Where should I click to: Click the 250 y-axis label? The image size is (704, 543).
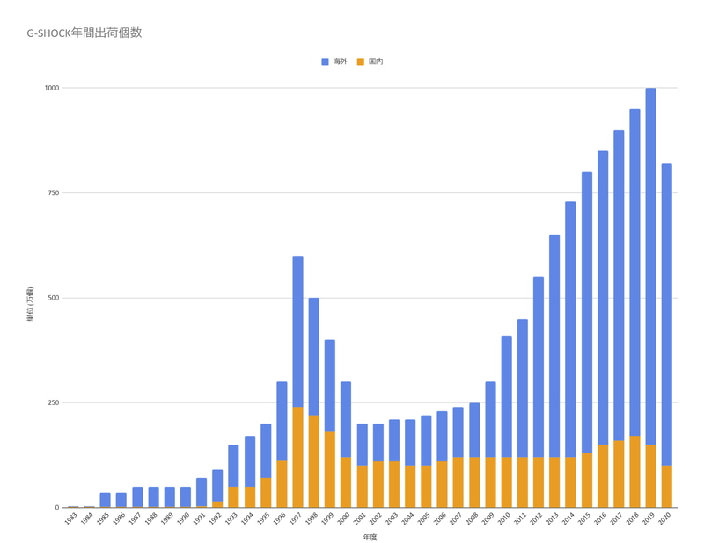coord(54,402)
